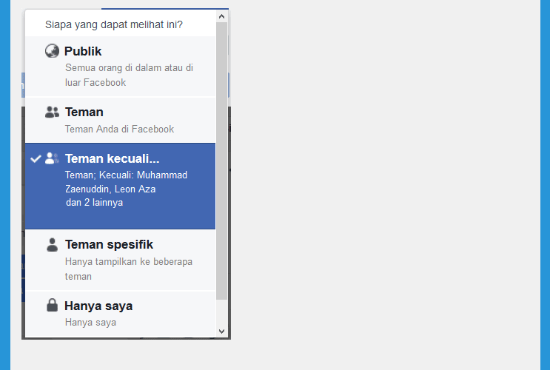Click the padlock icon beside Hanya saya
This screenshot has height=370, width=550.
tap(52, 305)
